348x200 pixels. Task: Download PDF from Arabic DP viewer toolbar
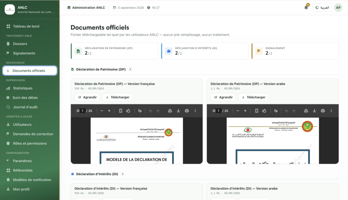coord(314,111)
